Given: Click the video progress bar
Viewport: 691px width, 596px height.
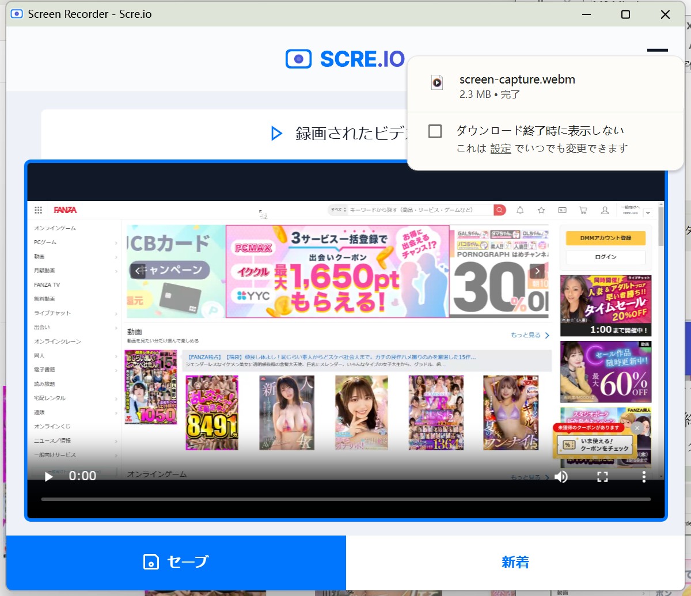Looking at the screenshot, I should point(346,499).
